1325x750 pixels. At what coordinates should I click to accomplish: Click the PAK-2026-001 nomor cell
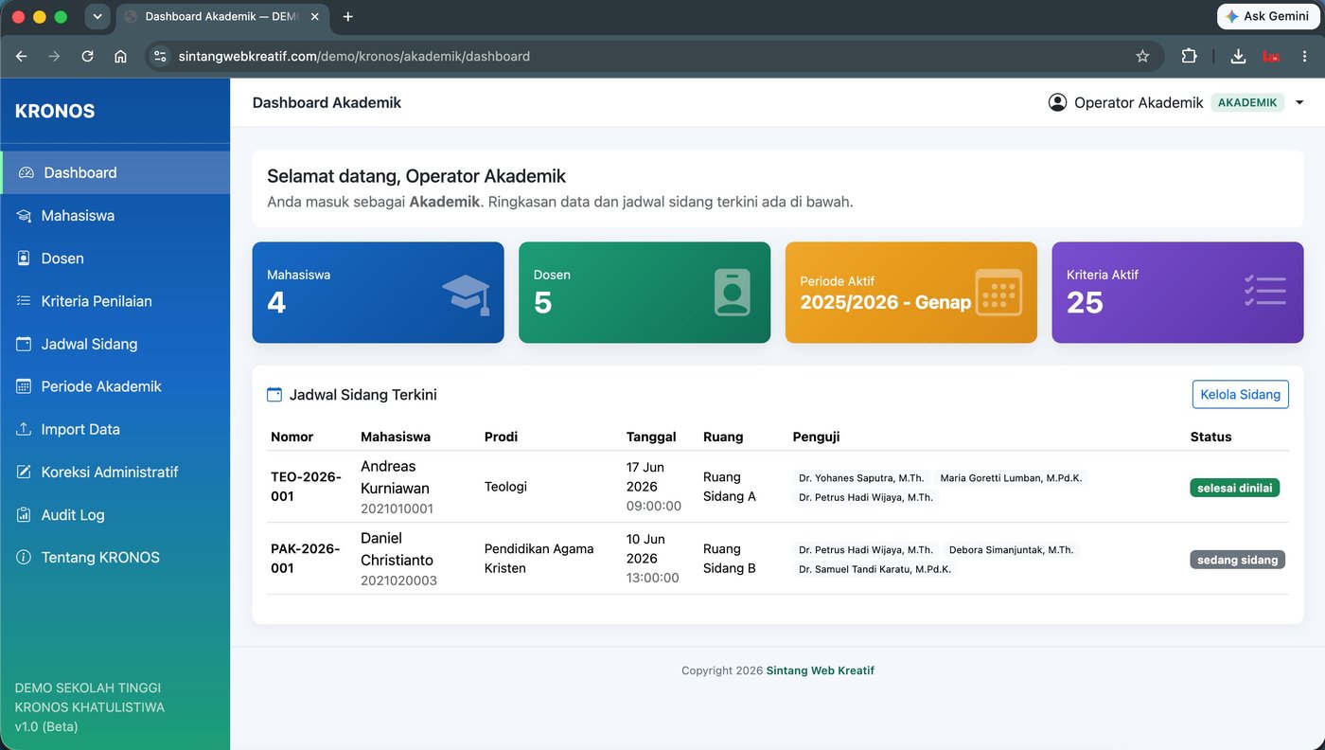(x=306, y=559)
